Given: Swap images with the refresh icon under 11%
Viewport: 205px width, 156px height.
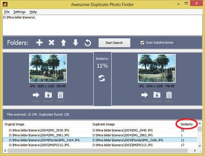Looking at the screenshot, I should (102, 78).
